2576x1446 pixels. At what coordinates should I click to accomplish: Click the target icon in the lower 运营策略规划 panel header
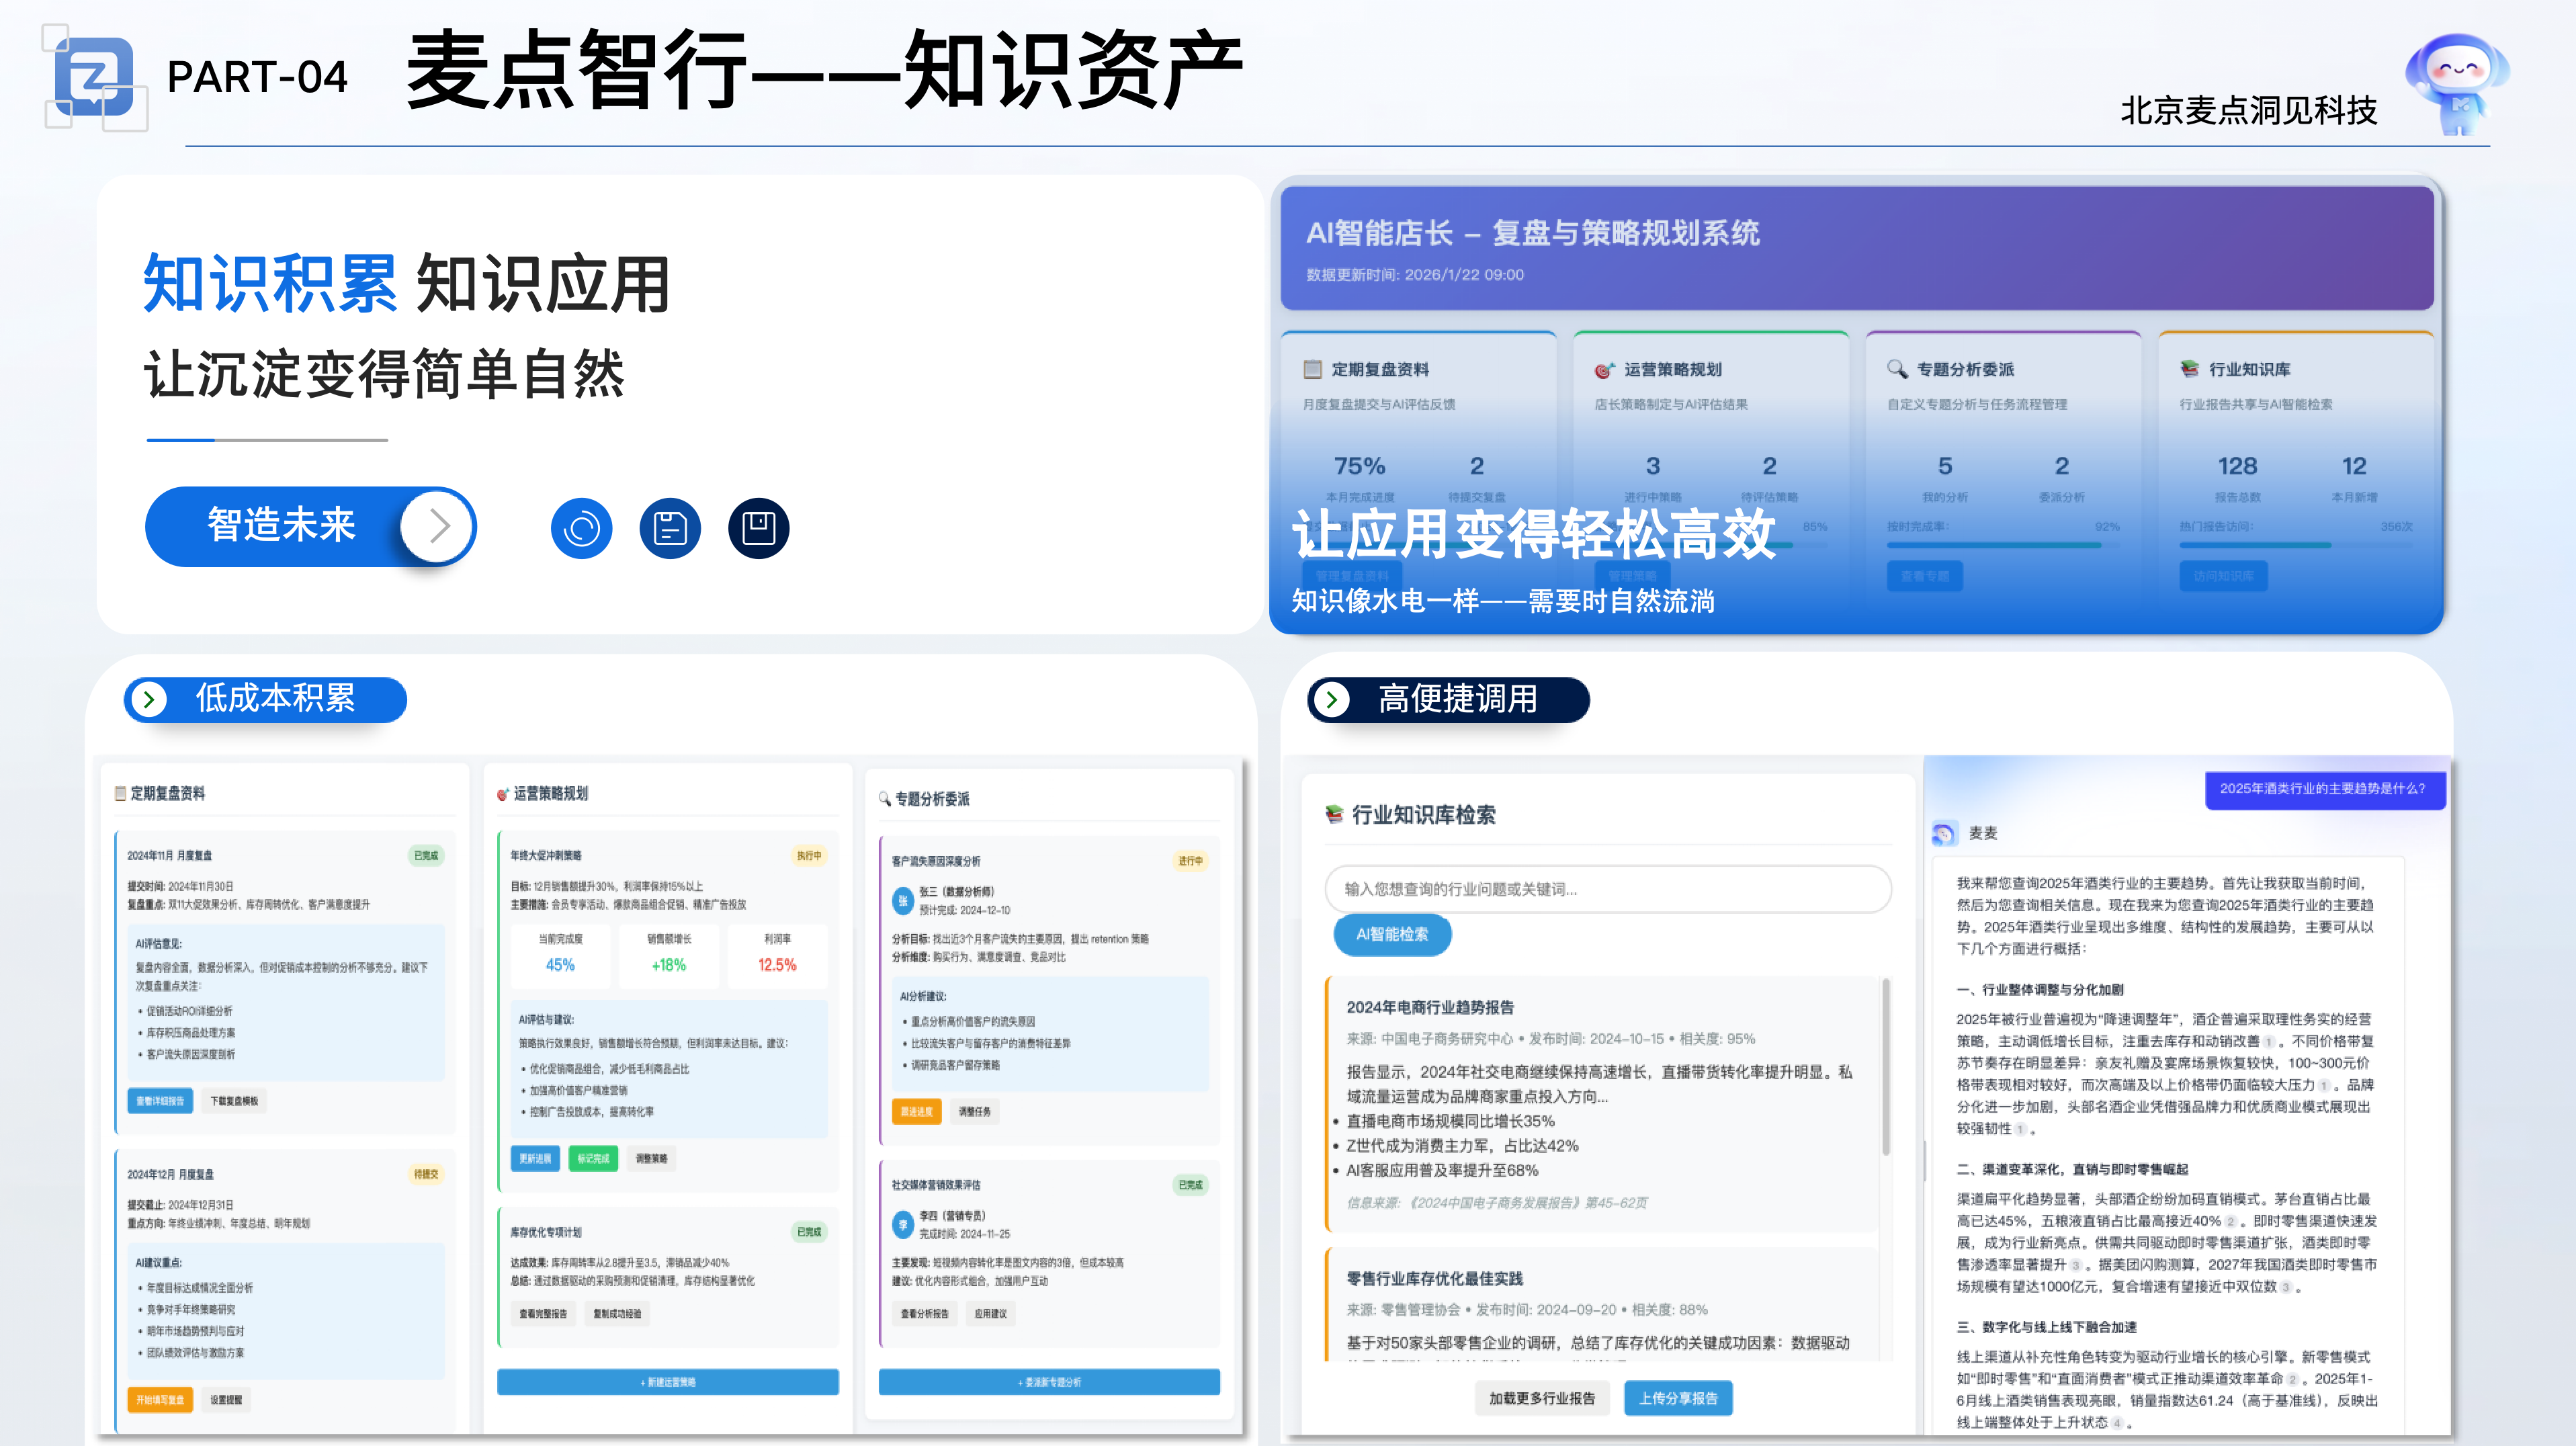[x=503, y=794]
